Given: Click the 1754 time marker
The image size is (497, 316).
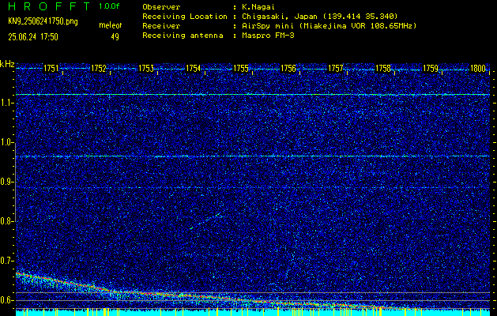Looking at the screenshot, I should 194,69.
